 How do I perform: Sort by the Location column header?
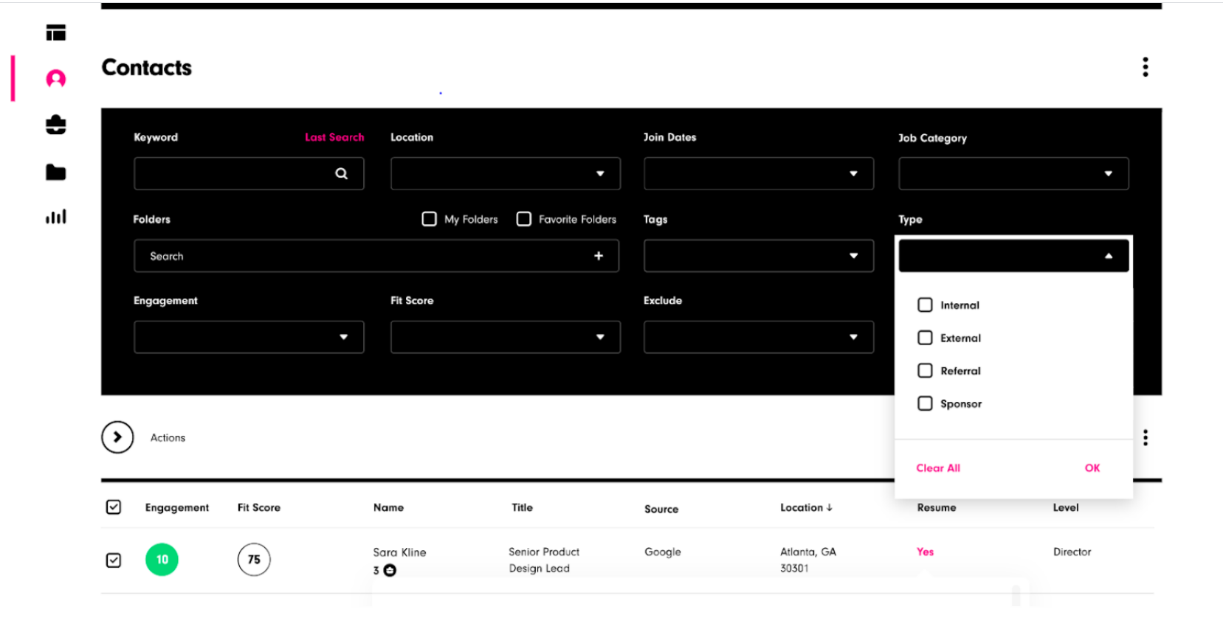click(805, 507)
